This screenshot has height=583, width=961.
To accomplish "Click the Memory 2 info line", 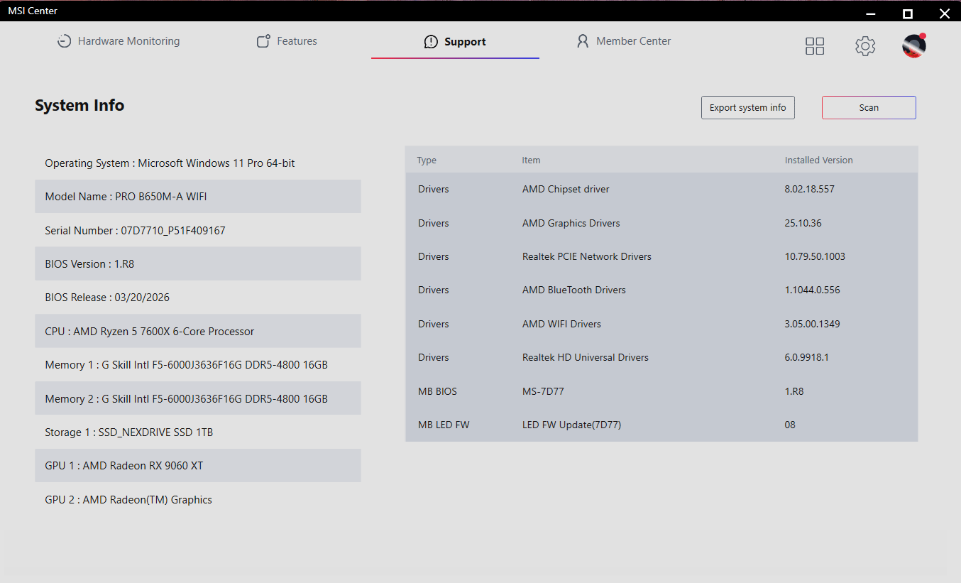I will (x=198, y=399).
